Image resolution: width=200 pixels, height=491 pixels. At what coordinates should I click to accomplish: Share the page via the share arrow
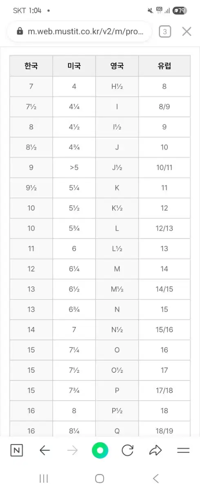[156, 450]
